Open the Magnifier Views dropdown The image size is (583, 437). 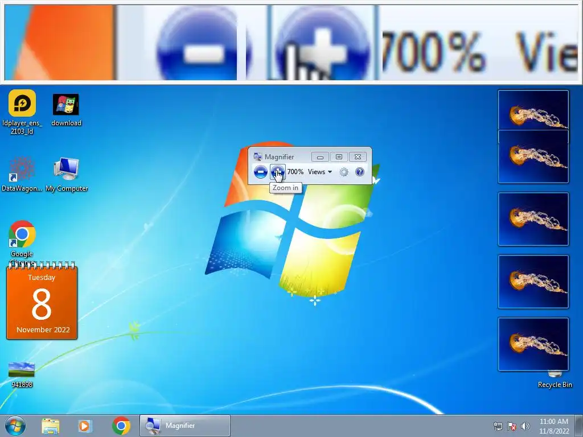[x=320, y=172]
